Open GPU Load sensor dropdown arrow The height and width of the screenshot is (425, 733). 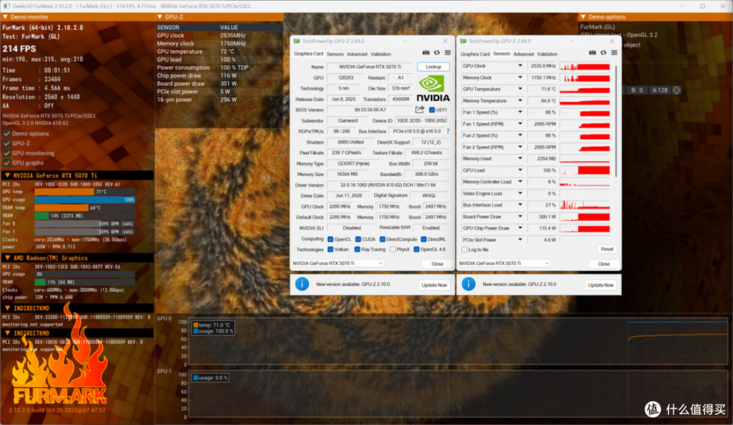pos(520,170)
